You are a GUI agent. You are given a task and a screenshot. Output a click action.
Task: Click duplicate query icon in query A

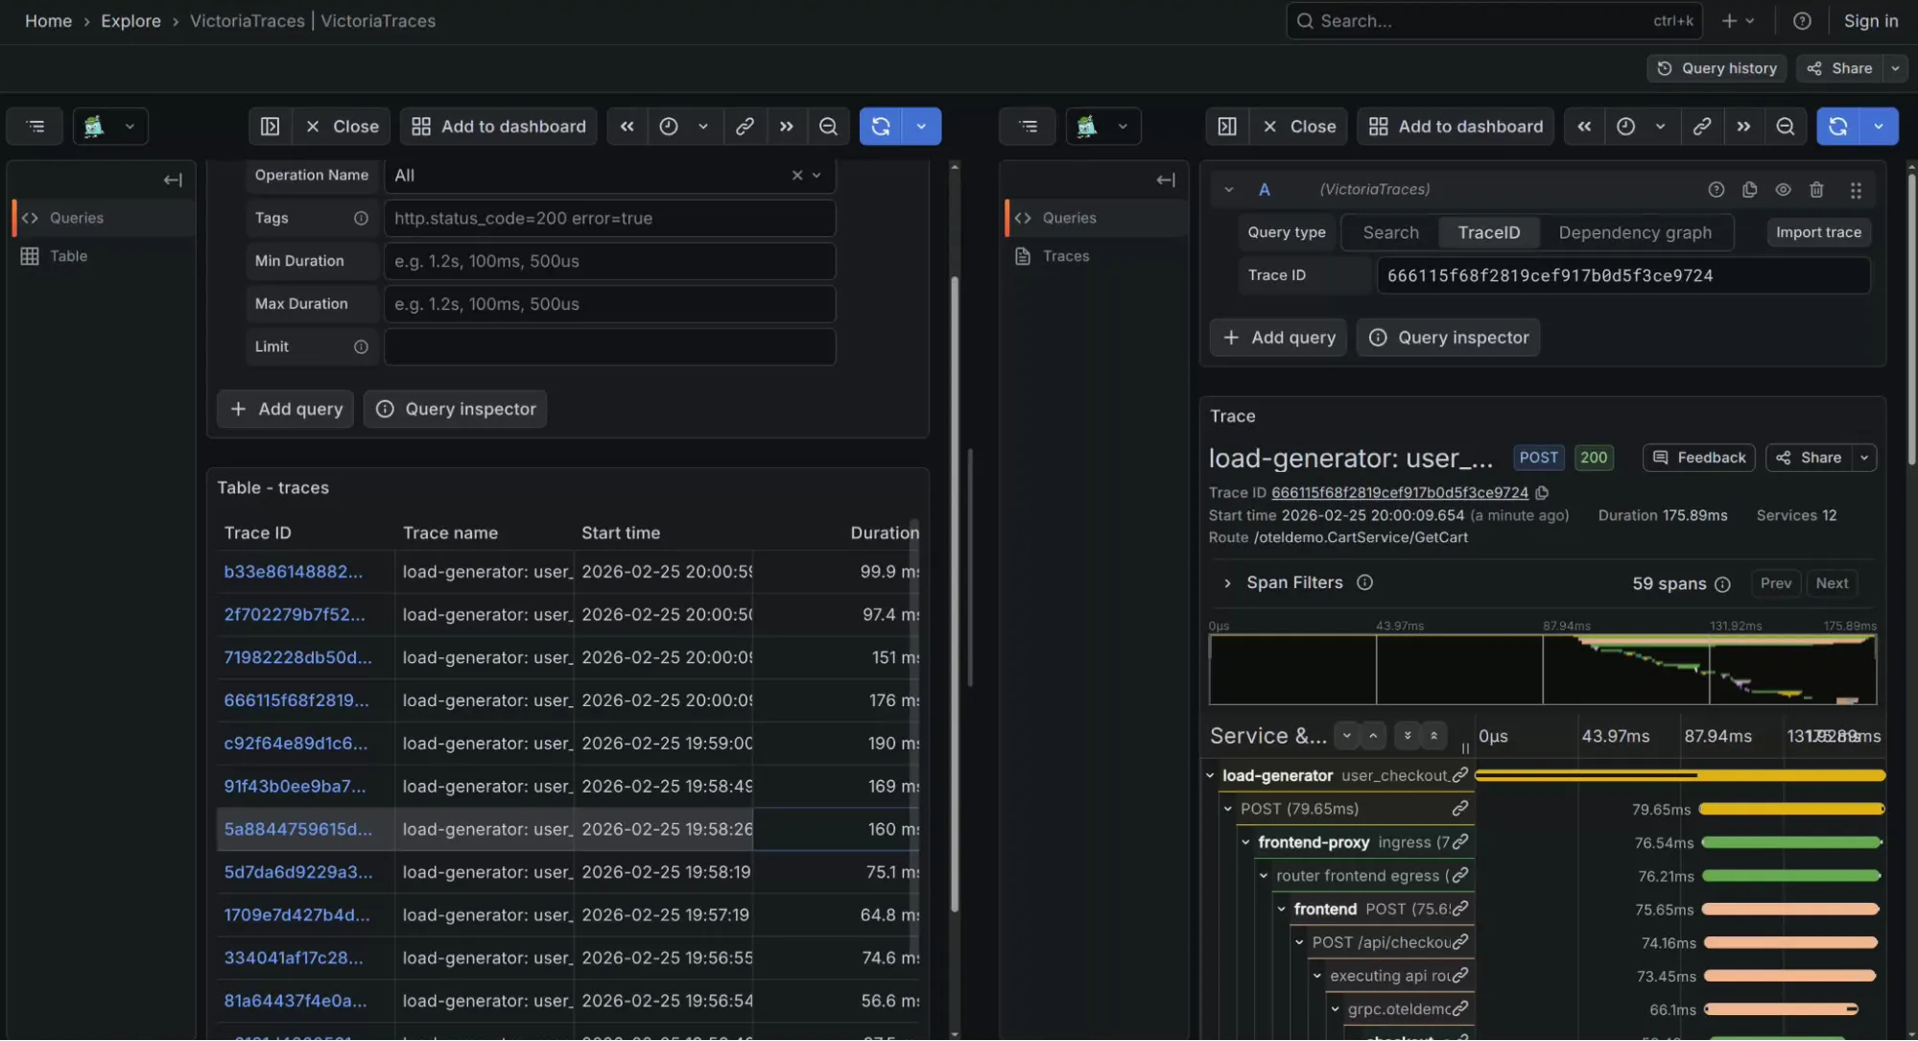point(1749,190)
